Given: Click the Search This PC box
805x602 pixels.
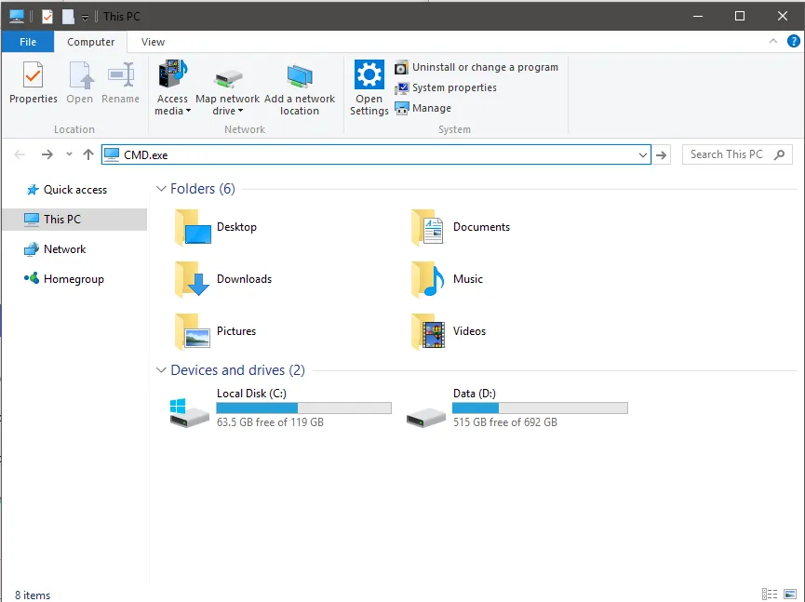Looking at the screenshot, I should coord(737,154).
